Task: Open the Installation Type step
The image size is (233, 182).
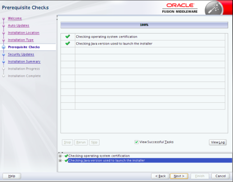Action: 20,40
